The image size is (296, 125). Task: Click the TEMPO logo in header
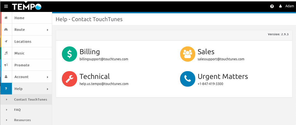(27, 7)
